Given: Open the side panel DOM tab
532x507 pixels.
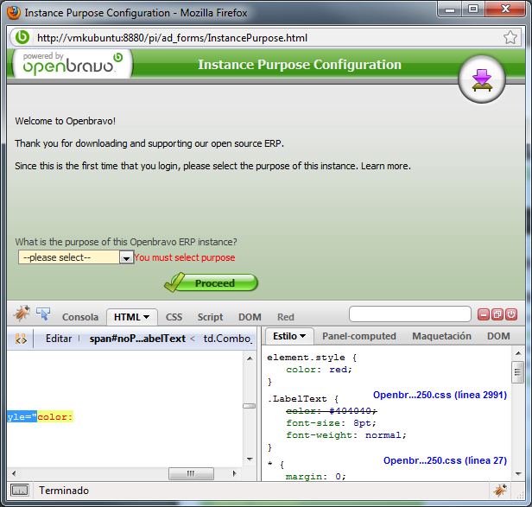Looking at the screenshot, I should coord(498,336).
